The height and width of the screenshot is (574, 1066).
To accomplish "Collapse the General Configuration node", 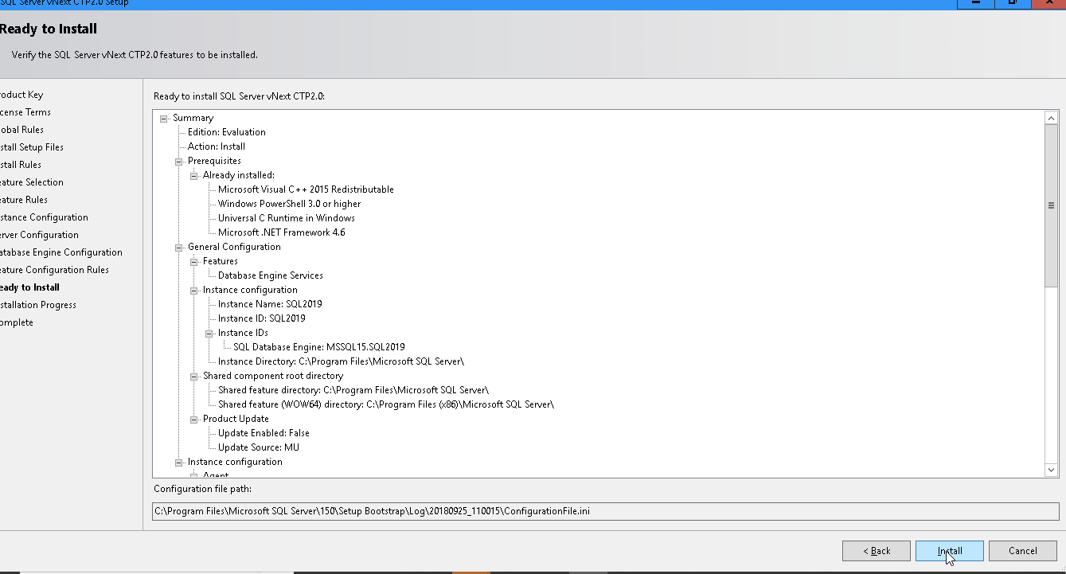I will [x=179, y=247].
